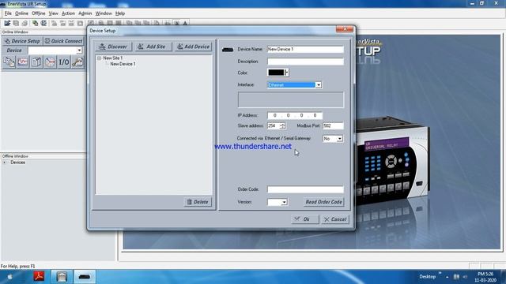Click the Read Order Code button
The width and height of the screenshot is (506, 284).
(x=323, y=202)
